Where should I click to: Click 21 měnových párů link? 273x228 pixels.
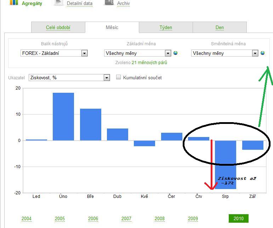[149, 62]
